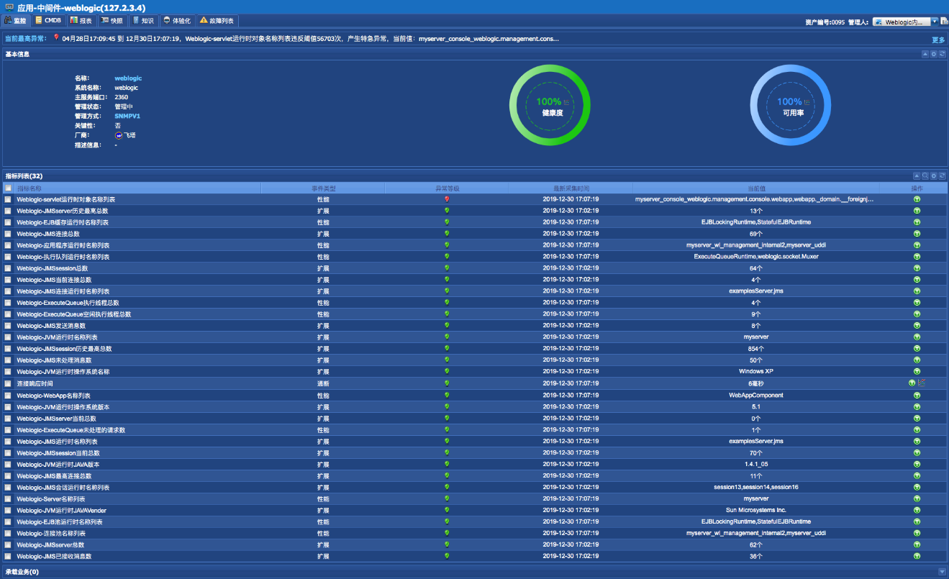Switch to the CMDB tab

(x=49, y=21)
